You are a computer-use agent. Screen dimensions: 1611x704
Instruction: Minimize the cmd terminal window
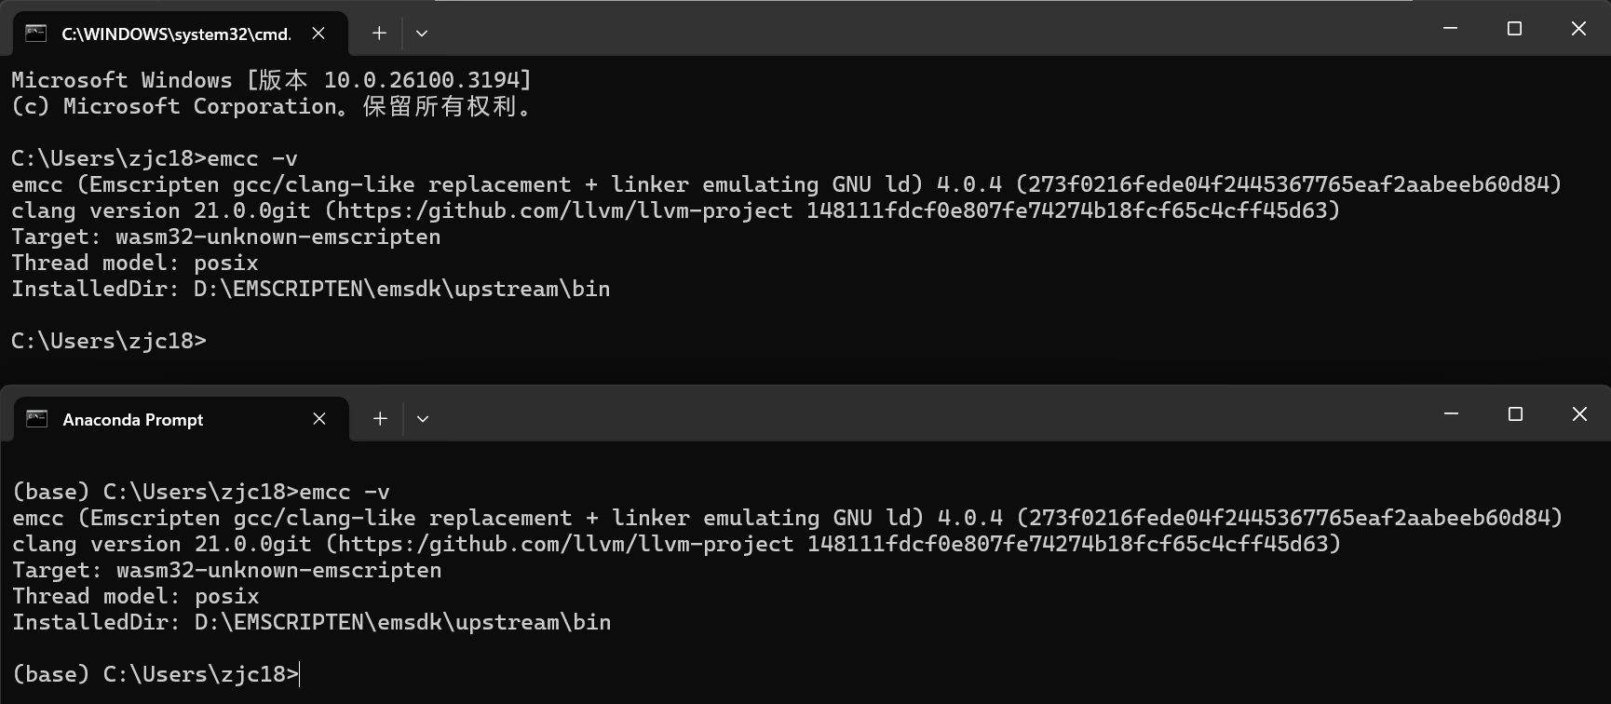click(1450, 29)
